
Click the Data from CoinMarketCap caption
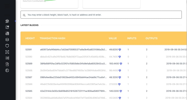pyautogui.click(x=34, y=1)
